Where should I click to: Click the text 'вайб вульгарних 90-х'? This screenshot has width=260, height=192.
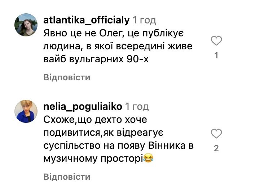tap(96, 59)
